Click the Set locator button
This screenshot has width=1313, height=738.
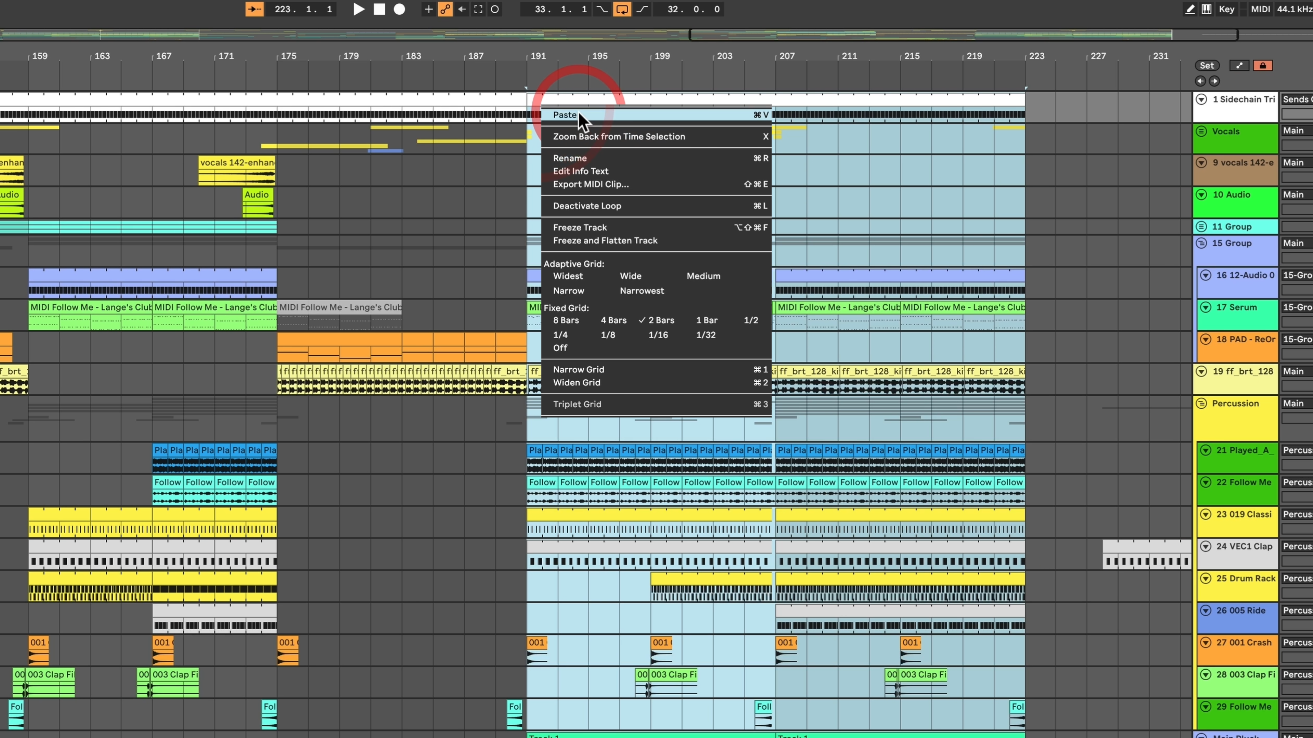click(1206, 65)
